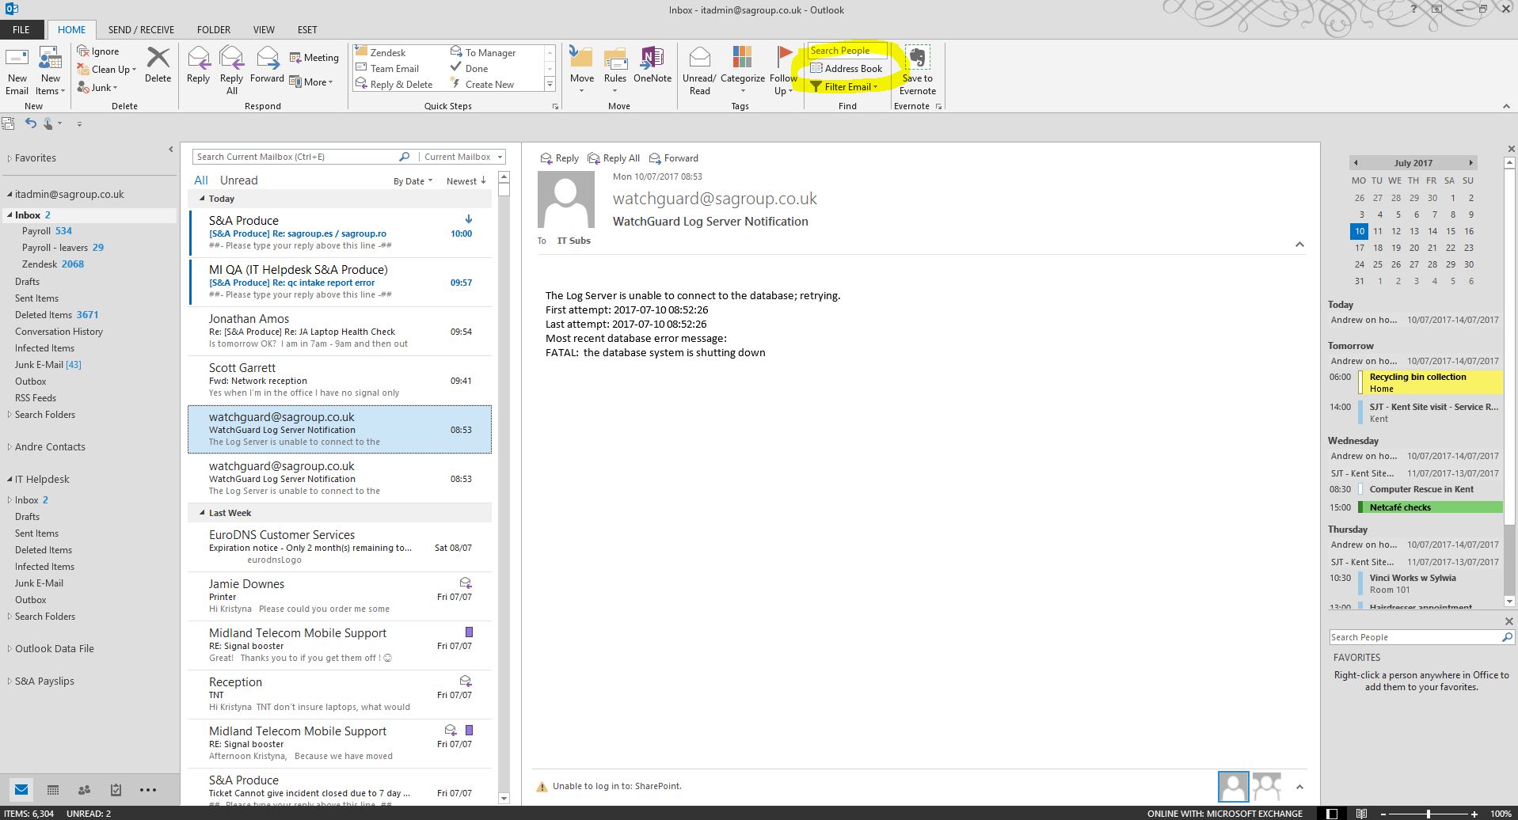Image resolution: width=1518 pixels, height=820 pixels.
Task: Click the Search Current Mailbox field
Action: tap(295, 157)
